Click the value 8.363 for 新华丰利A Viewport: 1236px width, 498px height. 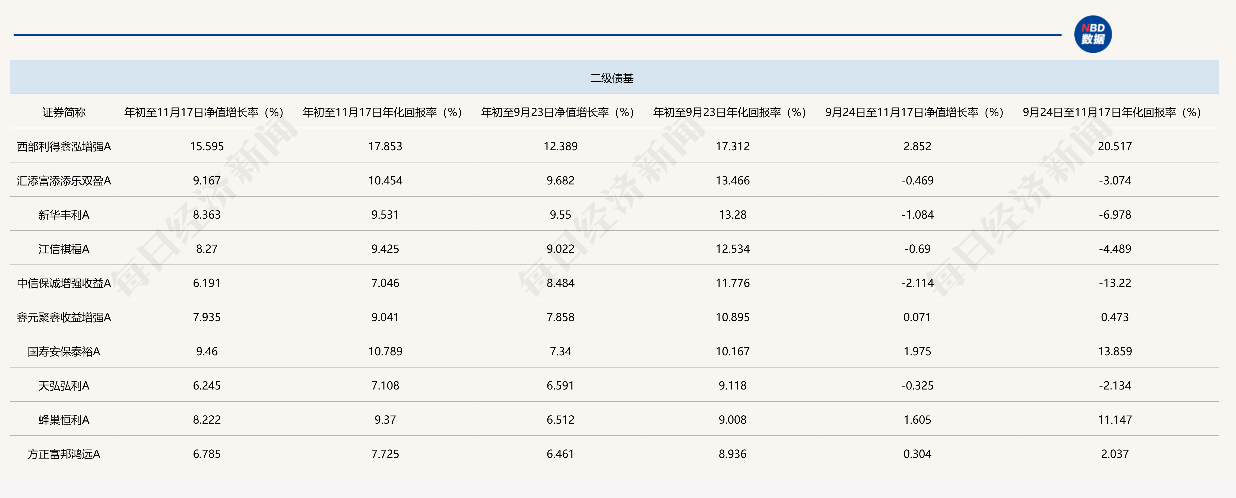pyautogui.click(x=207, y=215)
